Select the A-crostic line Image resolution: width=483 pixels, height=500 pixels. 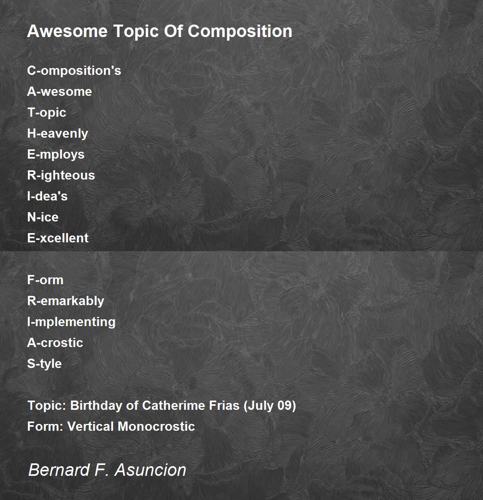pyautogui.click(x=55, y=343)
